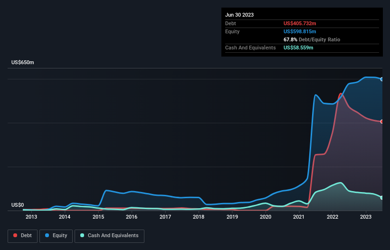Viewport: 390px width, 250px height.
Task: Click the Equity row label in tooltip
Action: 232,31
